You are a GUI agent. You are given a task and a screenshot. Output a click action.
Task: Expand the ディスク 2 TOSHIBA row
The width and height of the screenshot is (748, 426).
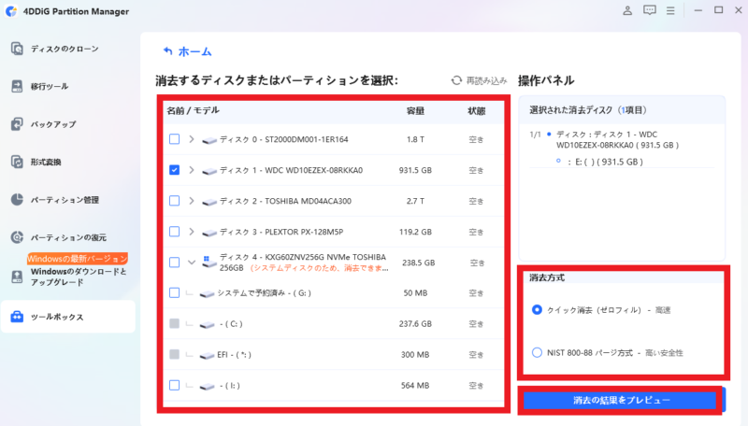coord(192,201)
